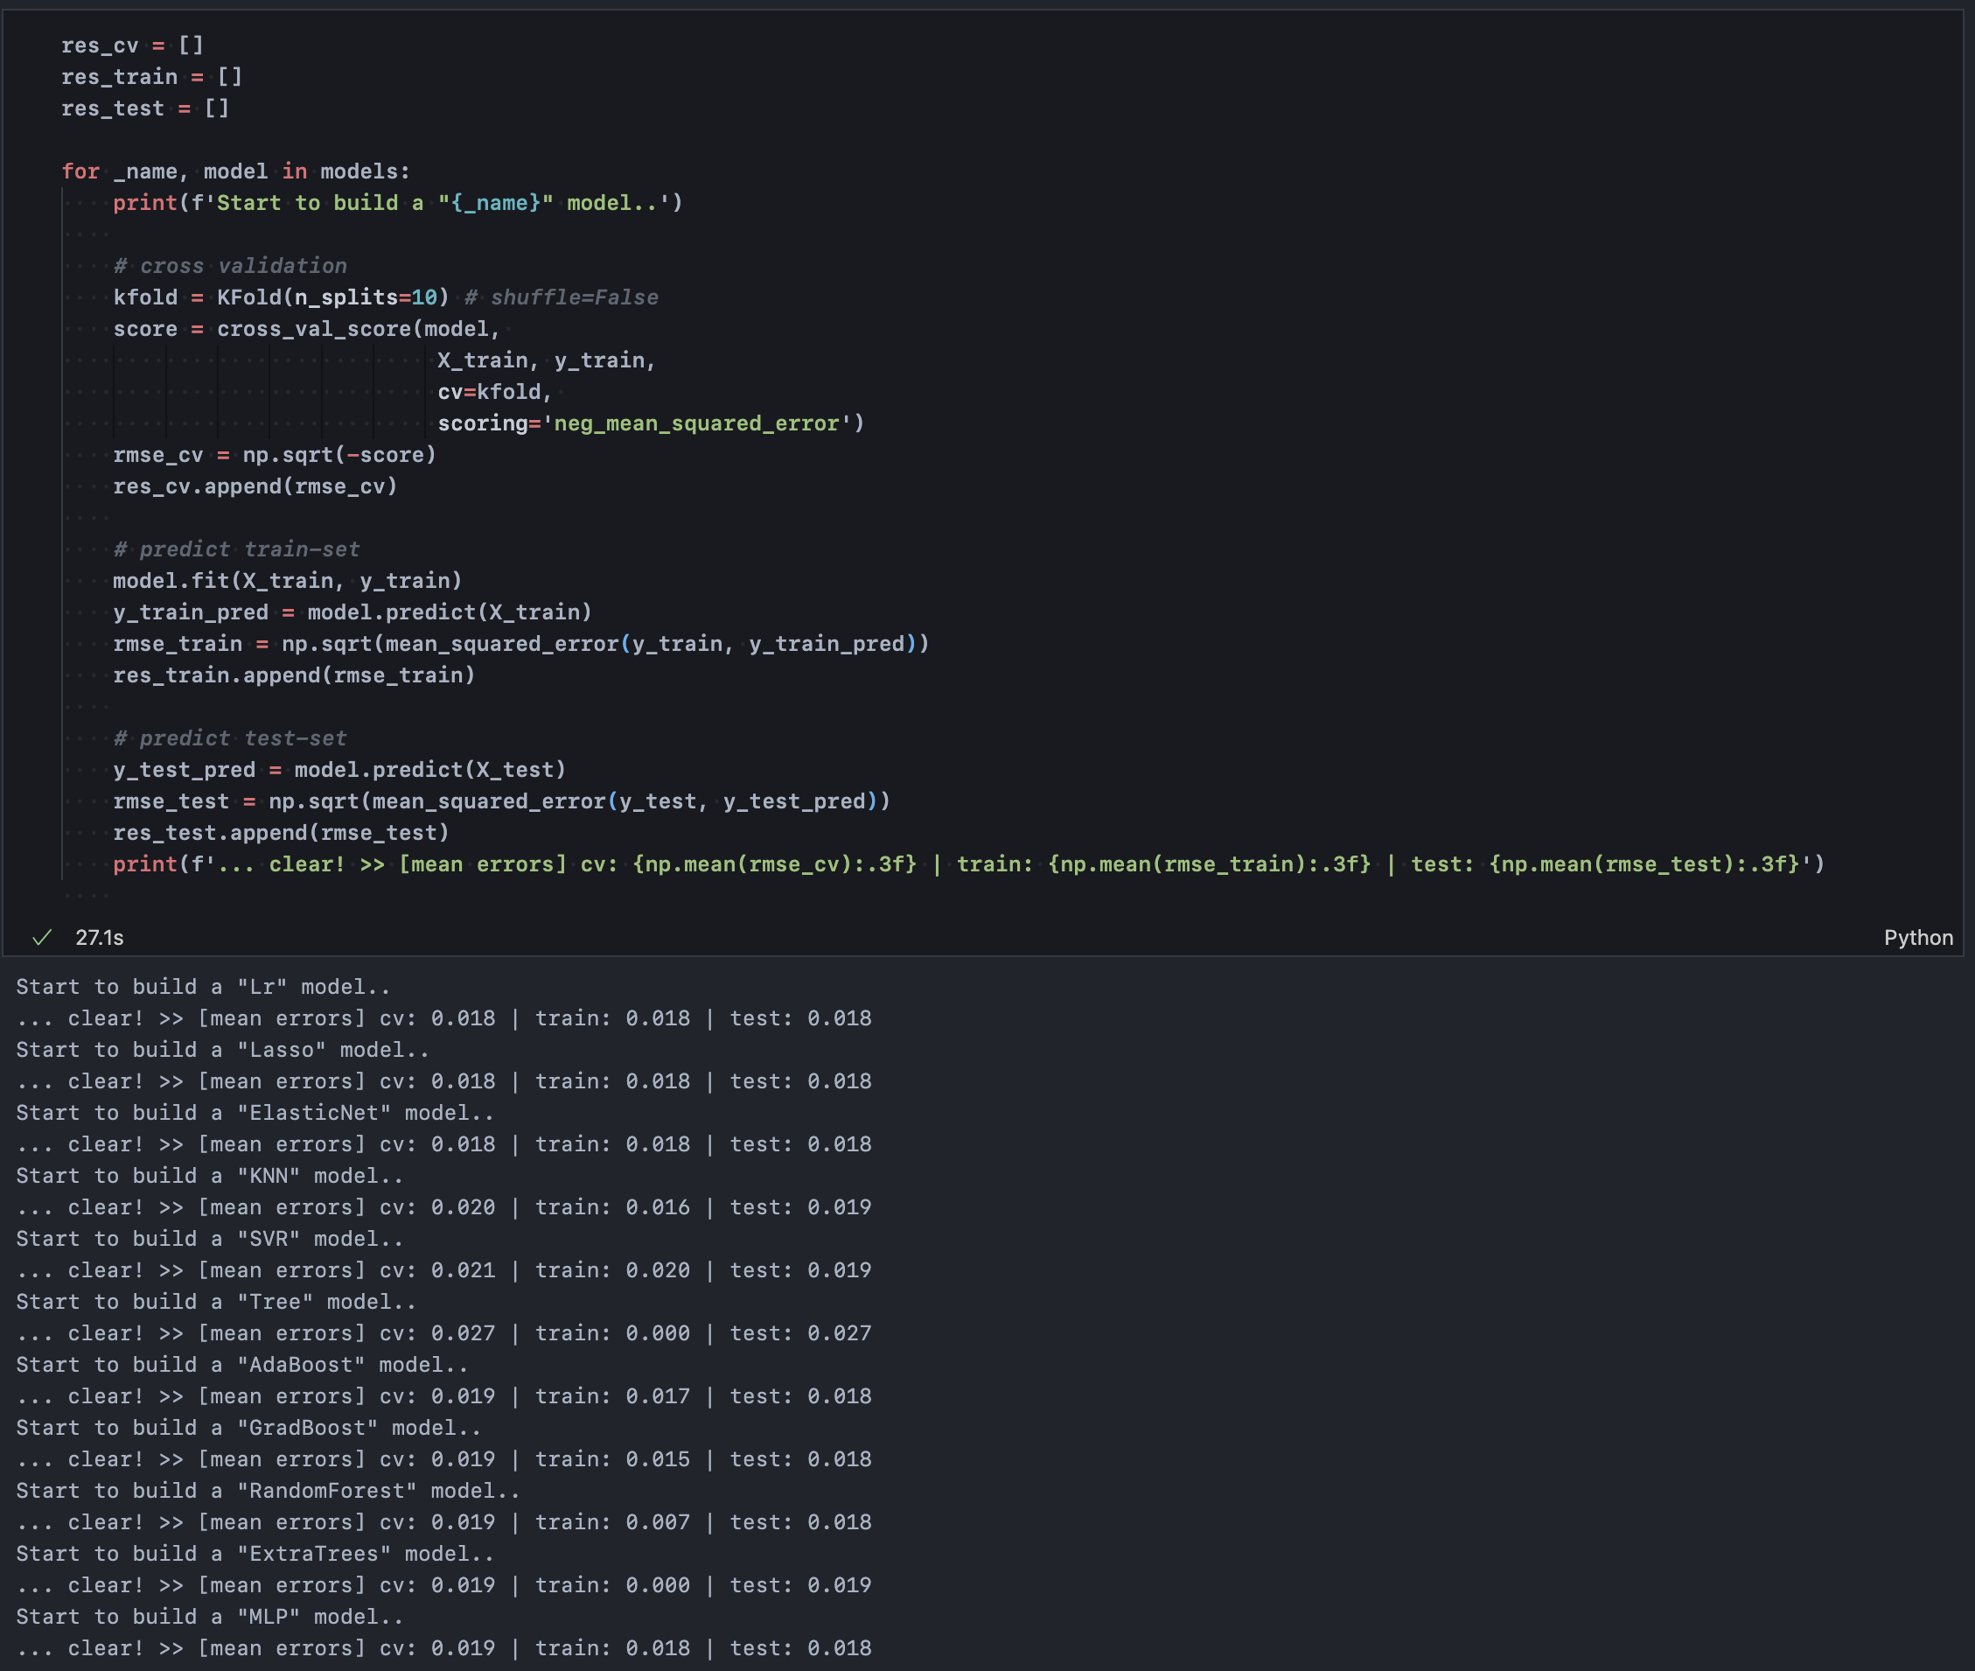Click the 'cv=kfold,' argument line
The height and width of the screenshot is (1671, 1975).
click(x=494, y=392)
